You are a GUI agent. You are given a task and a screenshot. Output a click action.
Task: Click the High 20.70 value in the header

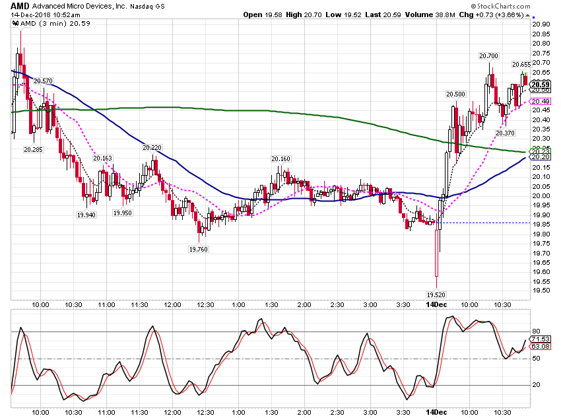pos(304,15)
